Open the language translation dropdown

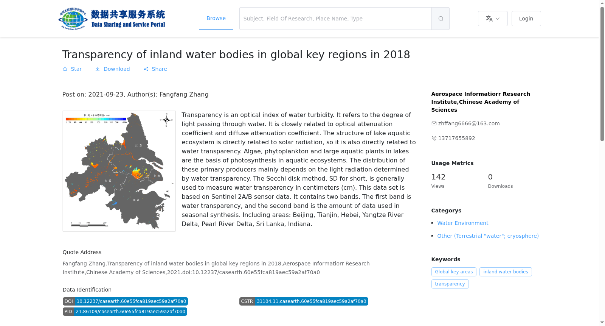point(493,19)
